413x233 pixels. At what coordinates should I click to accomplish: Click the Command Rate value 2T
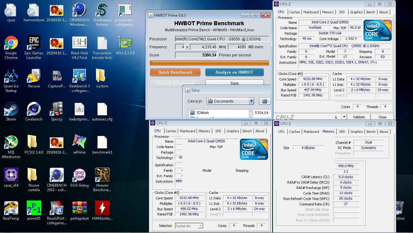tap(346, 204)
